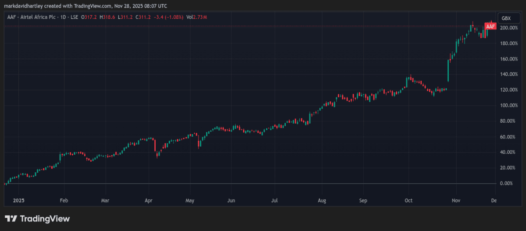Click the TradingView wordmark at bottom left
The image size is (526, 231).
(x=45, y=219)
